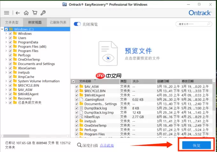
Task: Click the blue 恢复 recover button
Action: coord(196,145)
